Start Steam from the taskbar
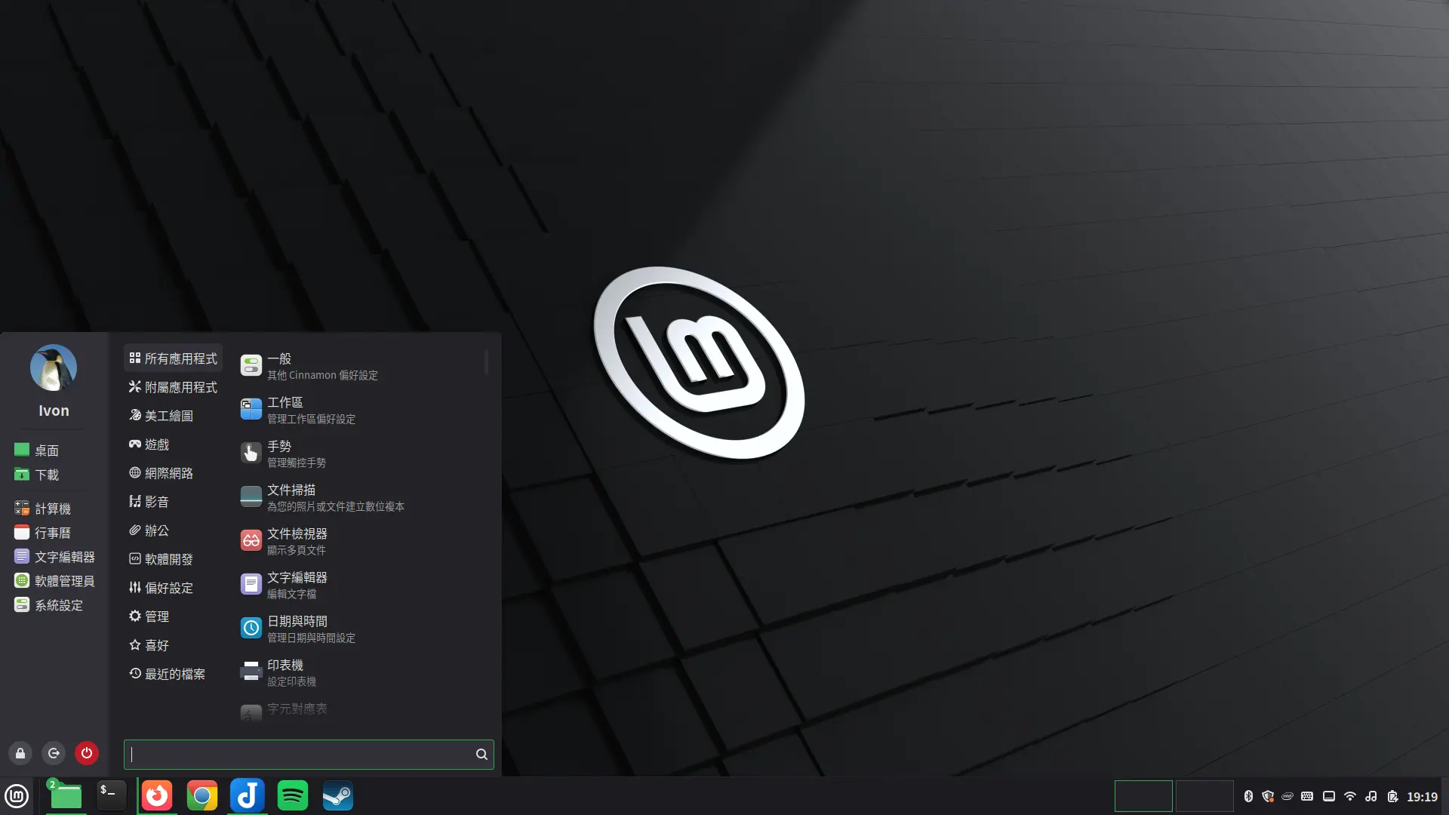This screenshot has height=815, width=1449. [x=337, y=795]
